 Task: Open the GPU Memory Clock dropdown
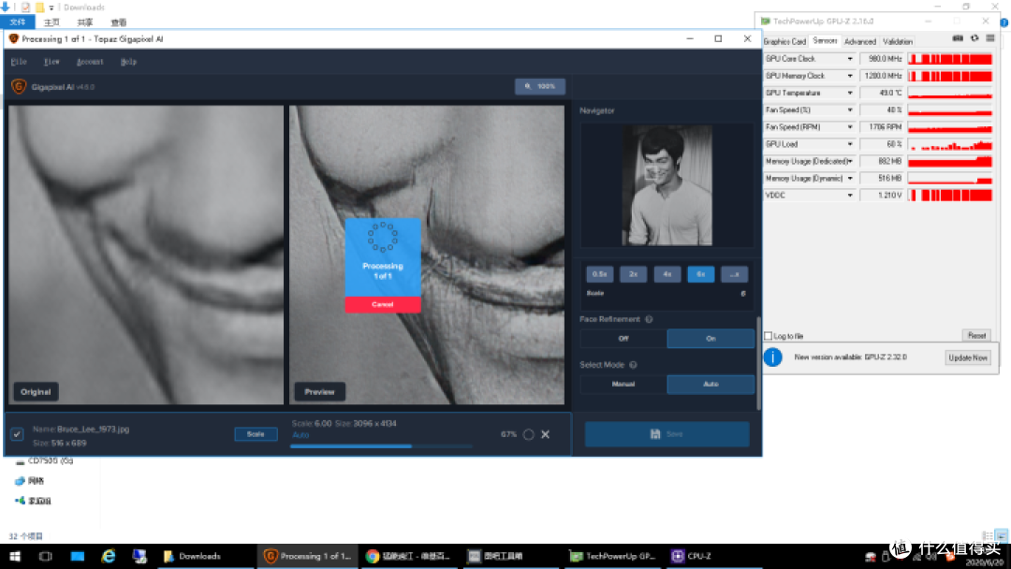pos(850,76)
